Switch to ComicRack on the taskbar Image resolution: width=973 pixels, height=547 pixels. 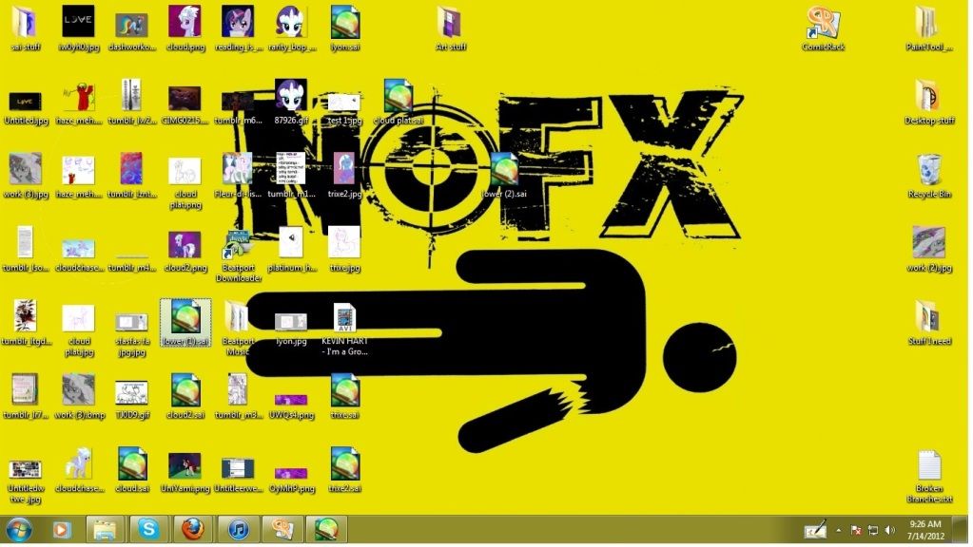coord(282,530)
